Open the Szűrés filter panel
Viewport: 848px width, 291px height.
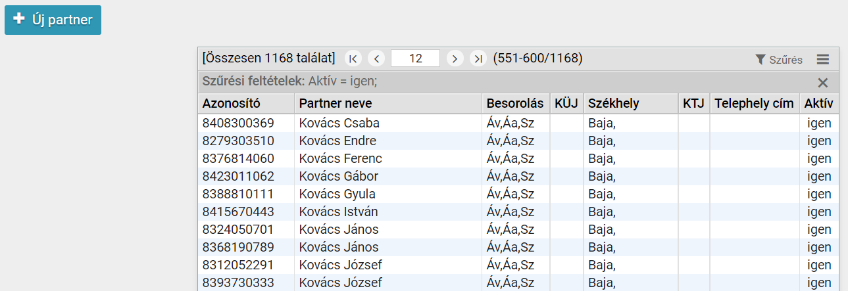click(x=779, y=59)
